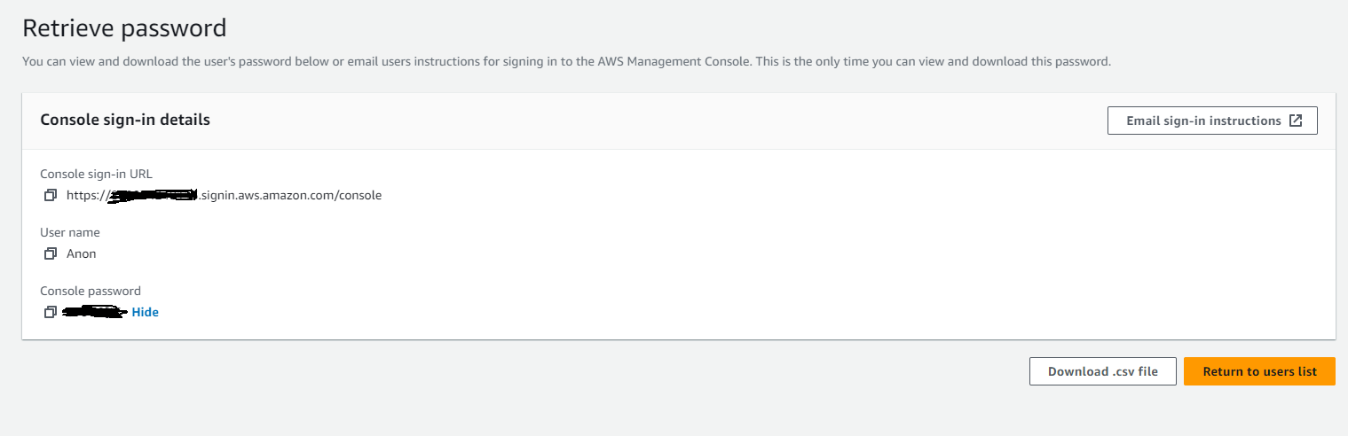Hide the console password
The image size is (1348, 436).
click(x=146, y=312)
